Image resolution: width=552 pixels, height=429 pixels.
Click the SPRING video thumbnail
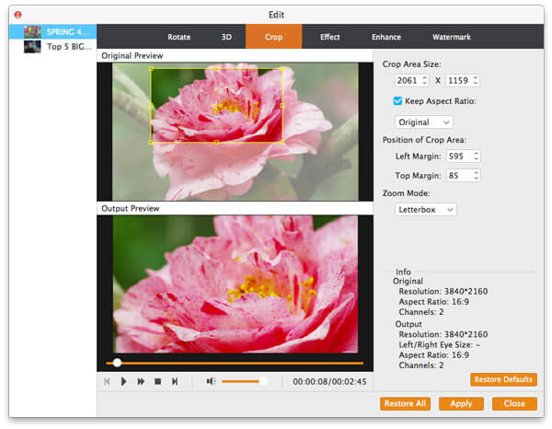[x=32, y=31]
